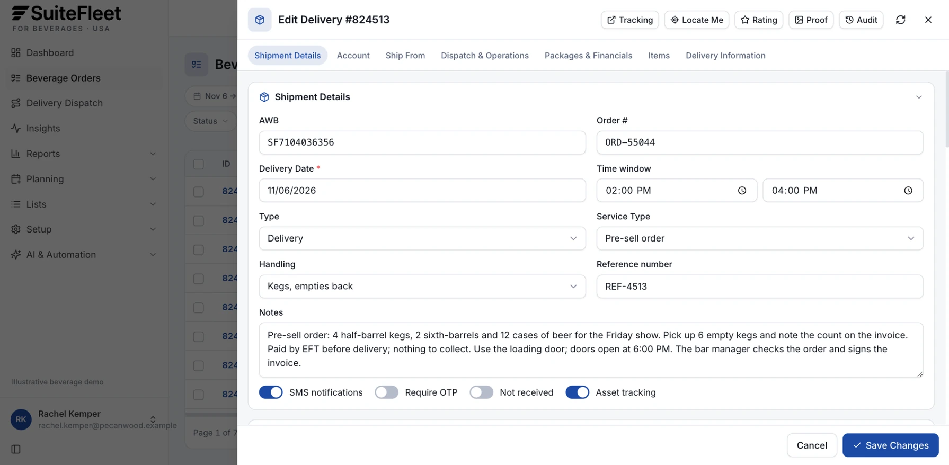
Task: Click the Planning calendar icon
Action: pyautogui.click(x=16, y=179)
